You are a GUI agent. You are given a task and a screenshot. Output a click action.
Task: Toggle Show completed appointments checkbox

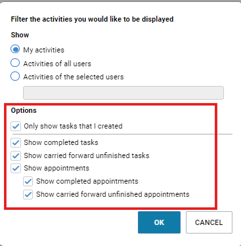28,182
